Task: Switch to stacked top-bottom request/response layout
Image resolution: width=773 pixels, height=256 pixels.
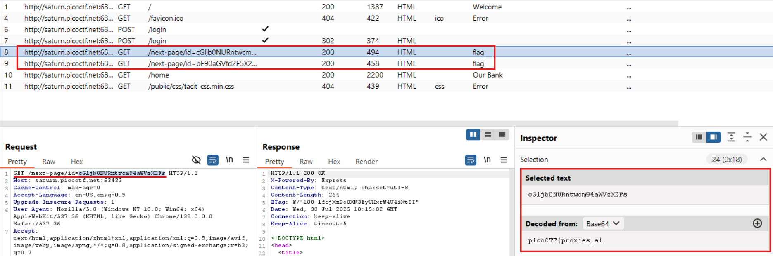Action: (488, 135)
